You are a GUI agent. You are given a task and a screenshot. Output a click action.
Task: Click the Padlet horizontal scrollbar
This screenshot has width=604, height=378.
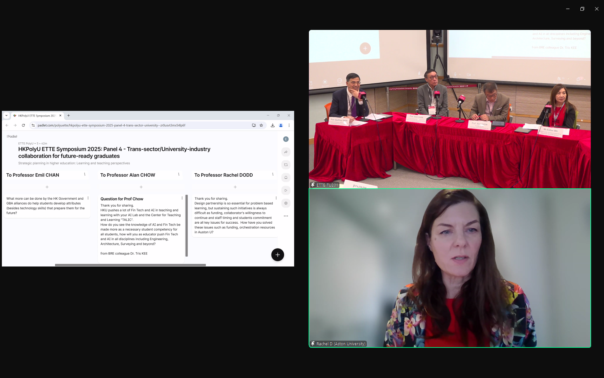[130, 265]
